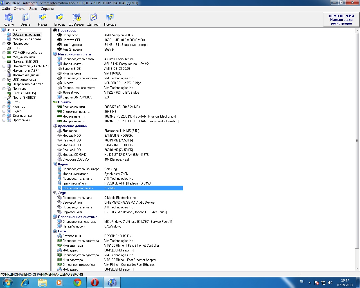Expand the Процессор tree node
360x288 pixels.
coord(4,44)
